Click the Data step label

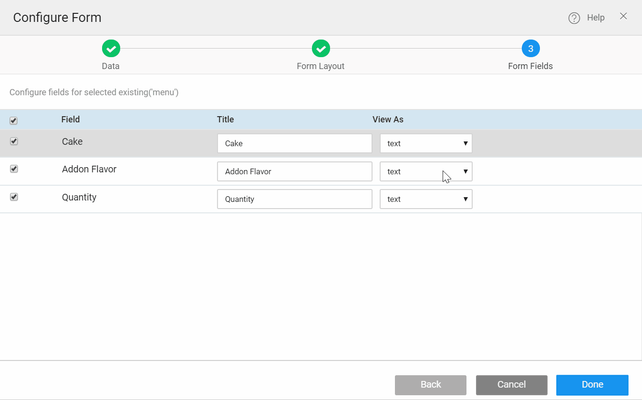pos(111,66)
